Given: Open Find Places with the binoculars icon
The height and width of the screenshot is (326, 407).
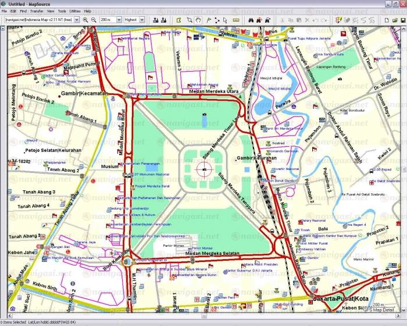Looking at the screenshot, I should pyautogui.click(x=251, y=20).
